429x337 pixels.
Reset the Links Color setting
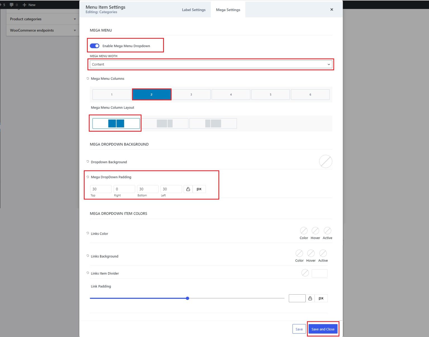(87, 233)
